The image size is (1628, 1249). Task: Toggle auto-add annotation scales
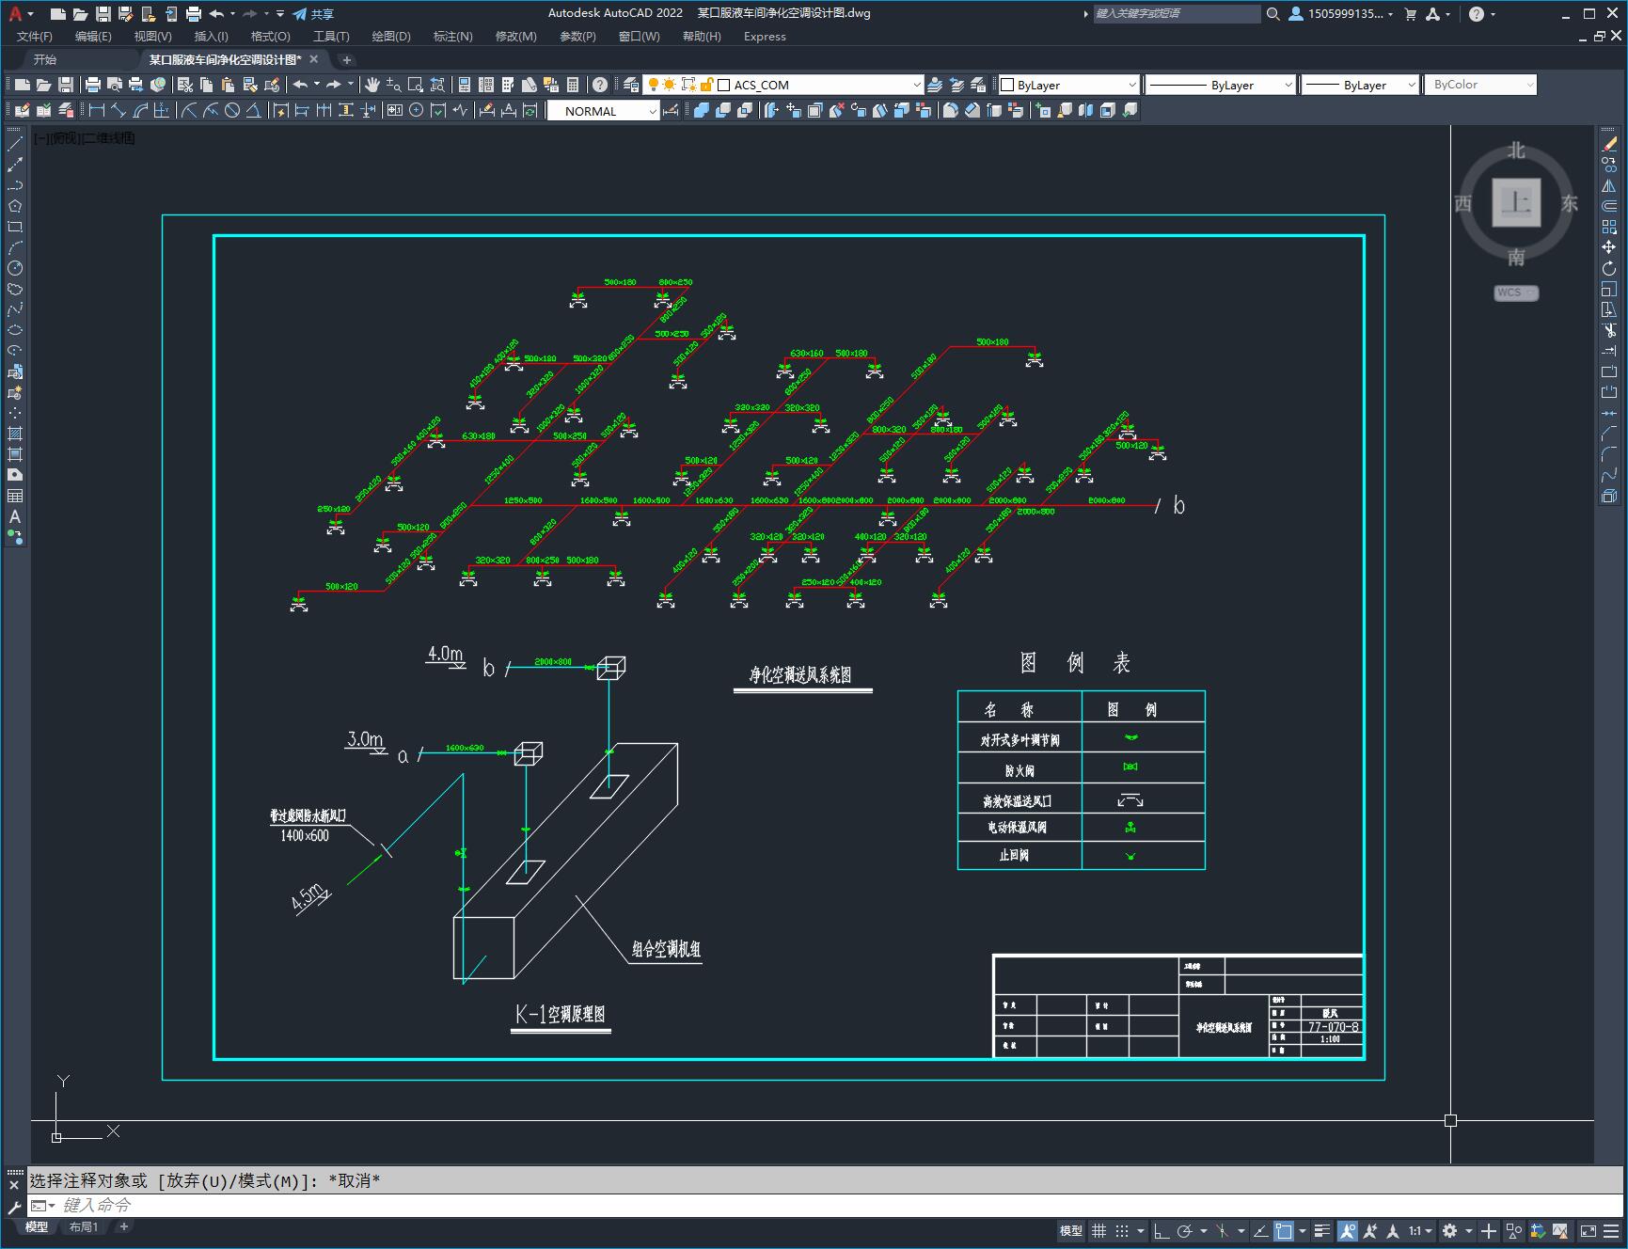tap(1370, 1230)
